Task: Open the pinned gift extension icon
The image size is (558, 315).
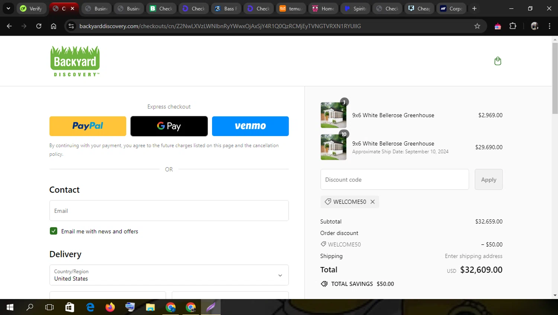Action: coord(497,26)
